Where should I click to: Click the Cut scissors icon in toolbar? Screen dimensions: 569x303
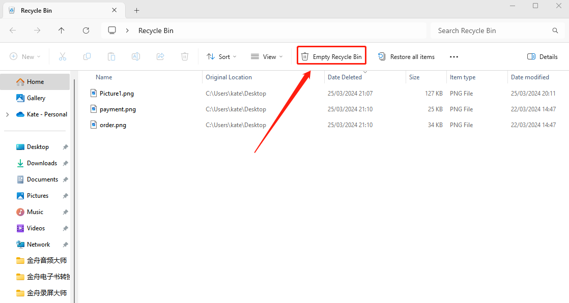(63, 56)
